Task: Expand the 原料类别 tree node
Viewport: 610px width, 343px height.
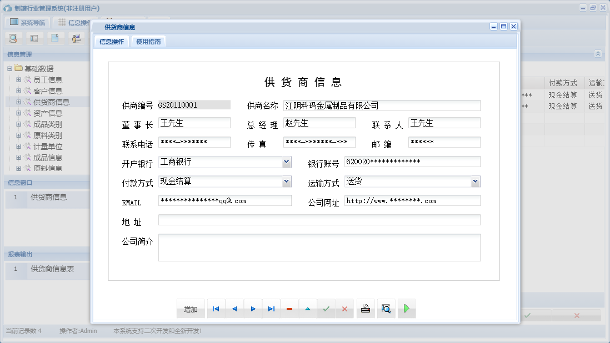Action: click(18, 135)
